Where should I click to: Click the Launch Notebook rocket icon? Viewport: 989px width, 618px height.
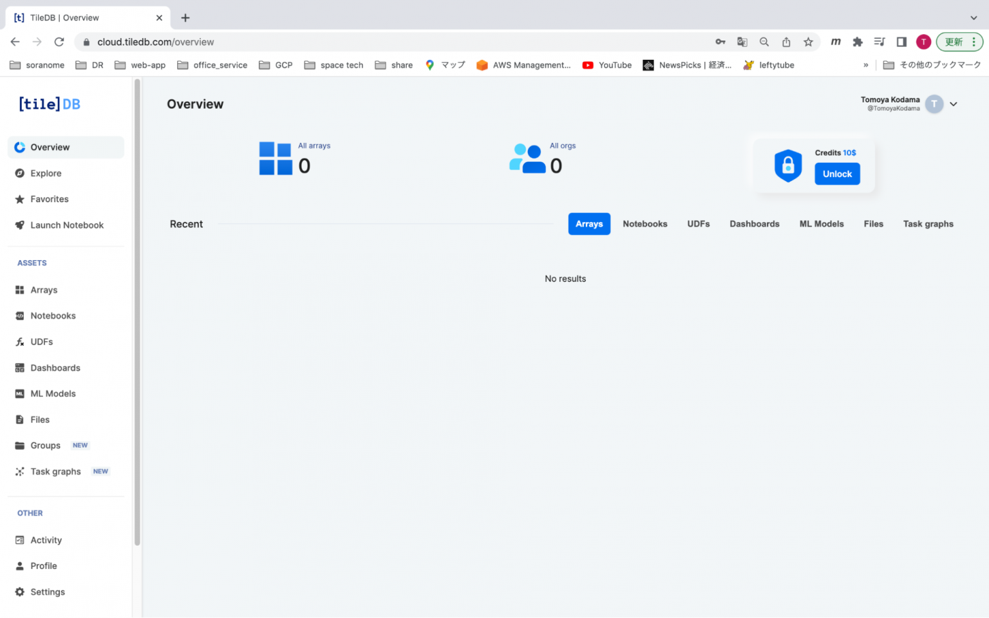(20, 225)
